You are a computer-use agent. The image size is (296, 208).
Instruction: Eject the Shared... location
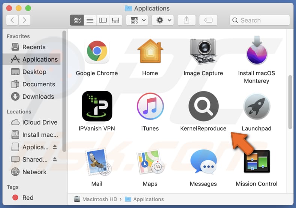(x=55, y=159)
